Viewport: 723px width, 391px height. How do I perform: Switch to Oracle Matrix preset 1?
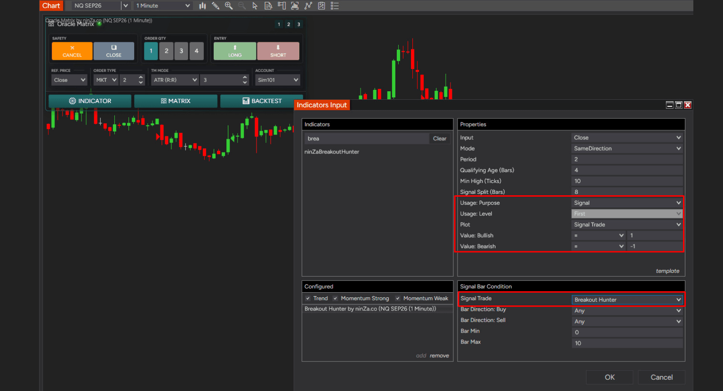(279, 24)
